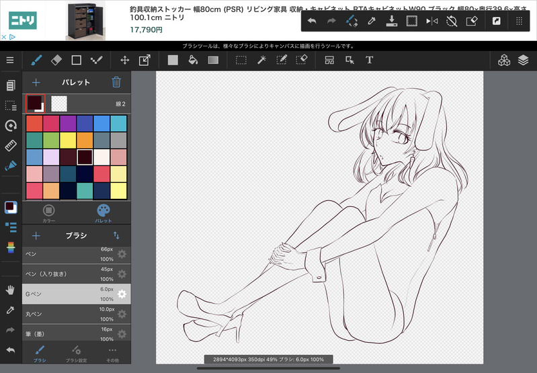Image resolution: width=537 pixels, height=373 pixels.
Task: Open settings gear for 丸ペン brush
Action: tap(122, 314)
